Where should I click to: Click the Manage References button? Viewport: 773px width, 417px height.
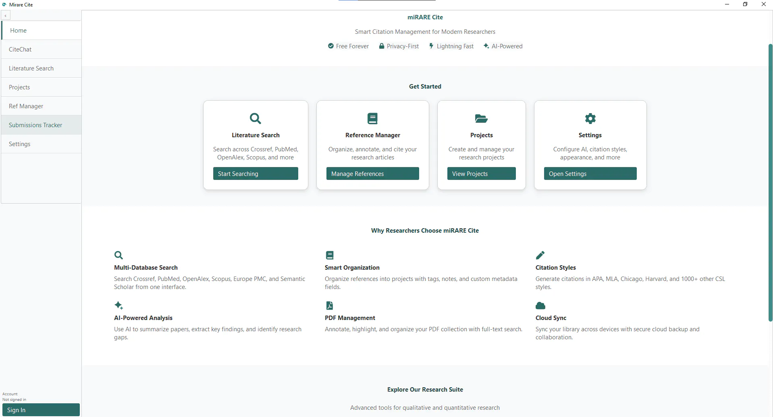point(373,173)
